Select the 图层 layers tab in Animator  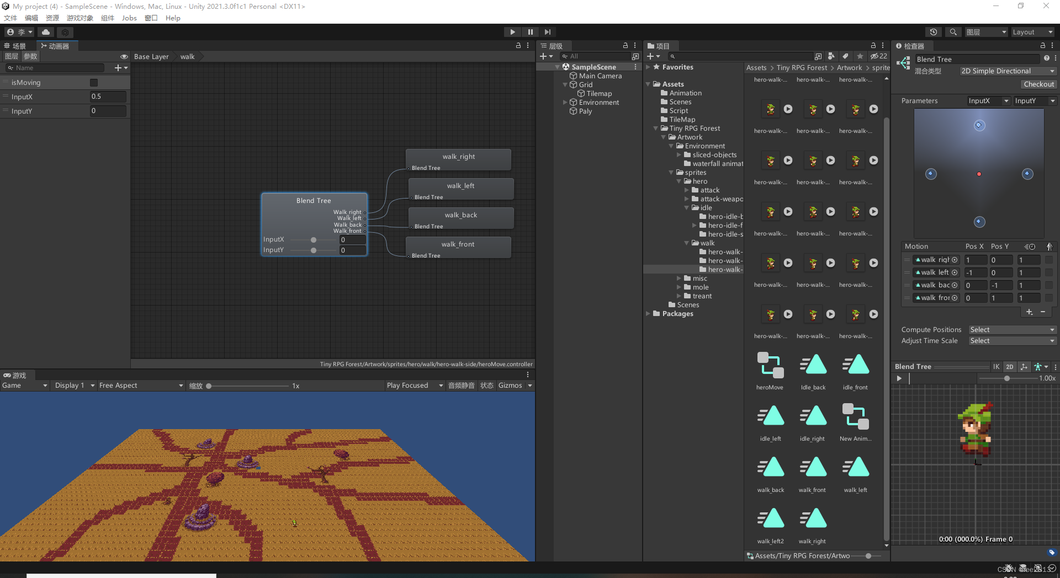11,56
